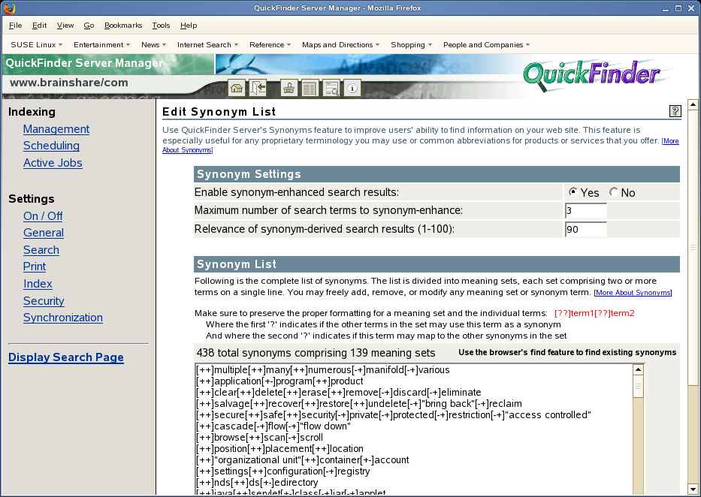This screenshot has width=701, height=497.
Task: Expand News bookmarks dropdown
Action: [x=153, y=44]
